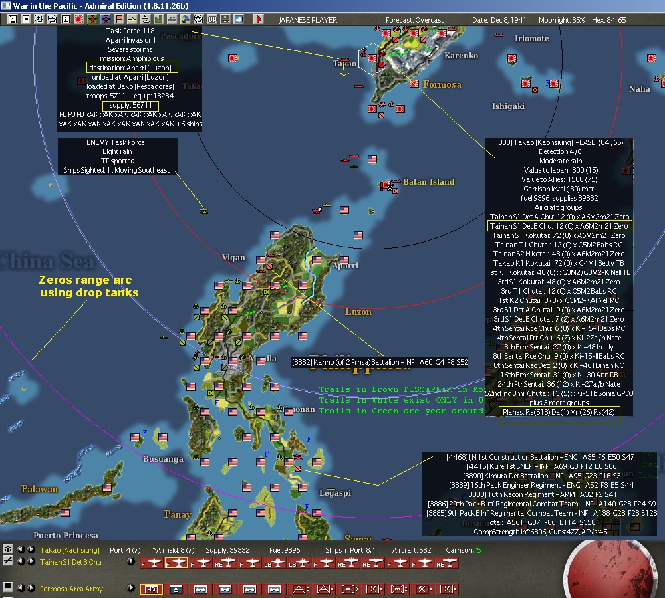Select the HQ unit icon in army row
The width and height of the screenshot is (665, 598).
coord(152,589)
